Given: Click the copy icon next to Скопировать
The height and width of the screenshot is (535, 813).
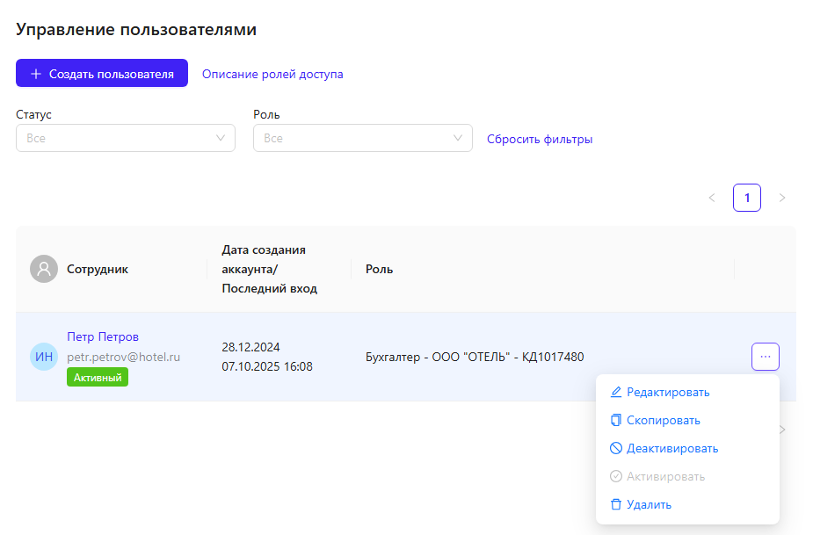Looking at the screenshot, I should point(616,420).
